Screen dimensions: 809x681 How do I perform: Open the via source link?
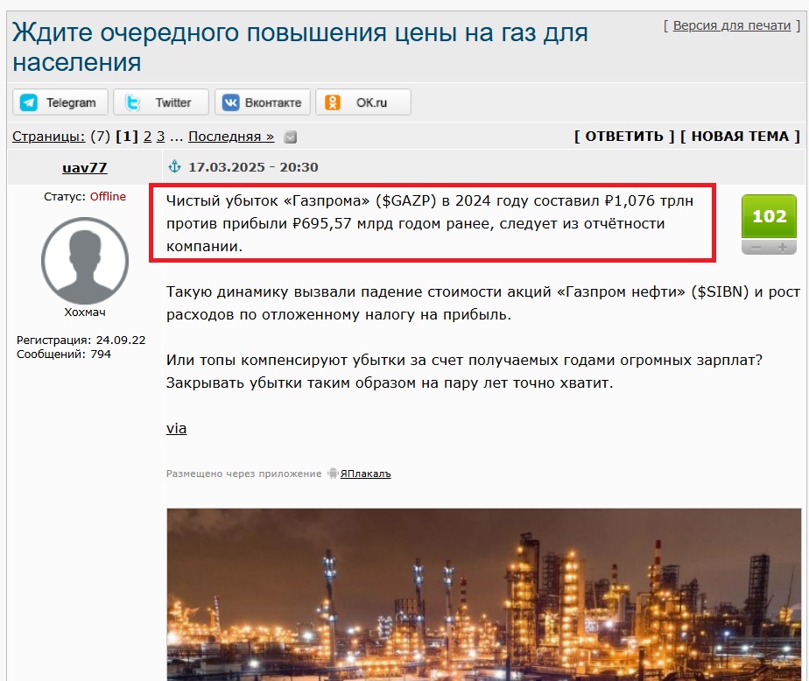click(x=177, y=428)
